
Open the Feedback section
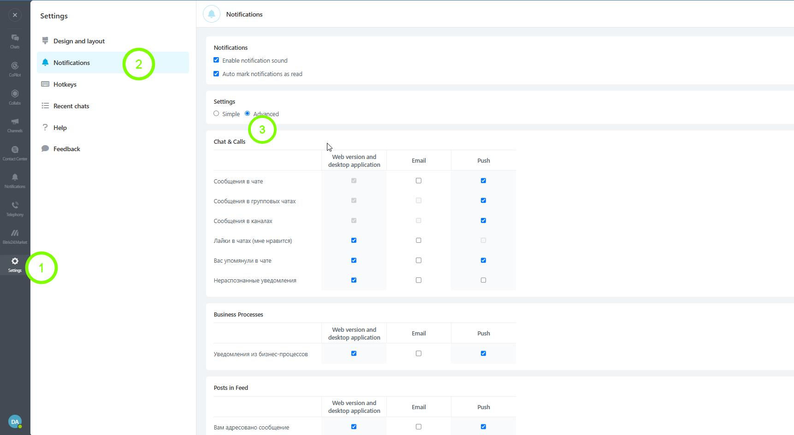tap(113, 149)
